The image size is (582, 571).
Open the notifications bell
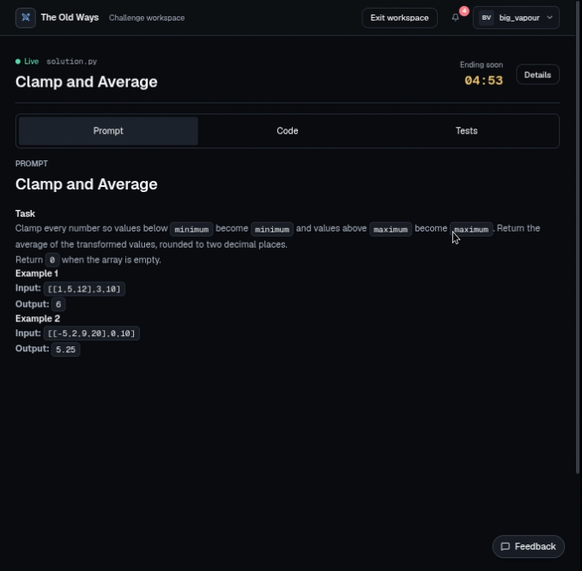(456, 17)
